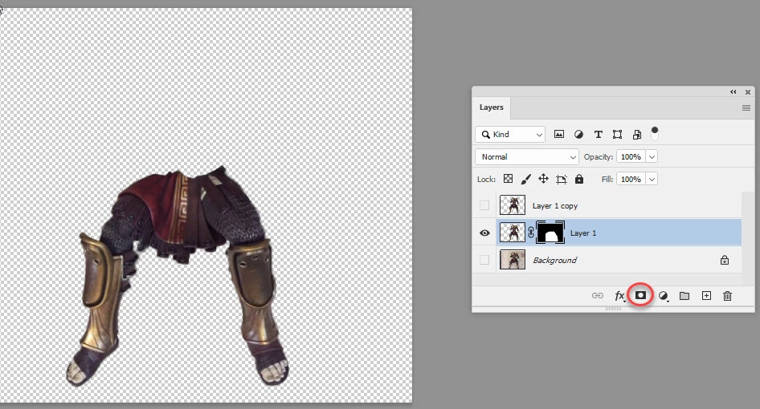Select the Layers tab
760x409 pixels.
pos(492,107)
